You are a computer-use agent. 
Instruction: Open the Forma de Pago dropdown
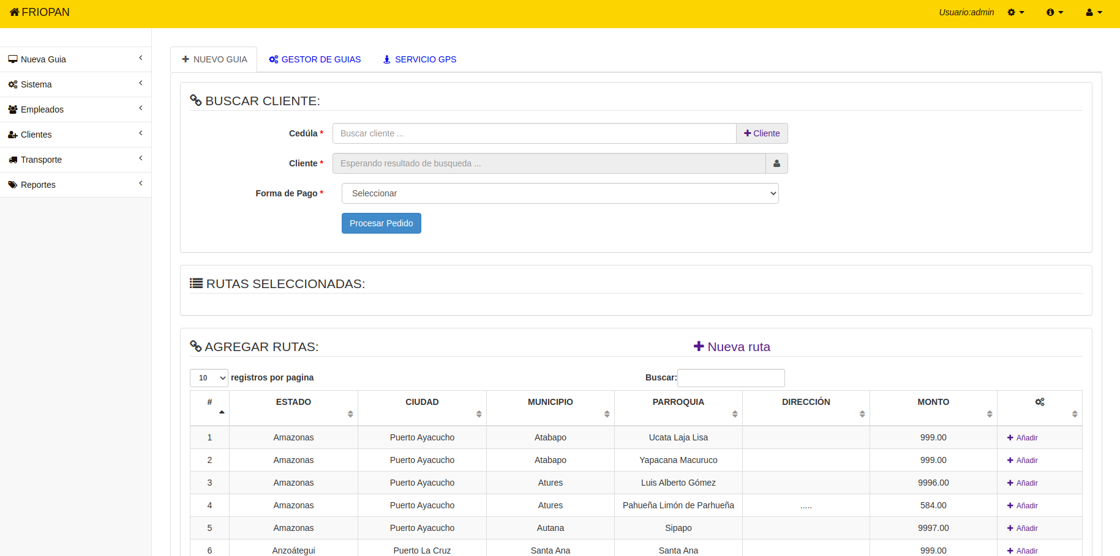tap(560, 193)
